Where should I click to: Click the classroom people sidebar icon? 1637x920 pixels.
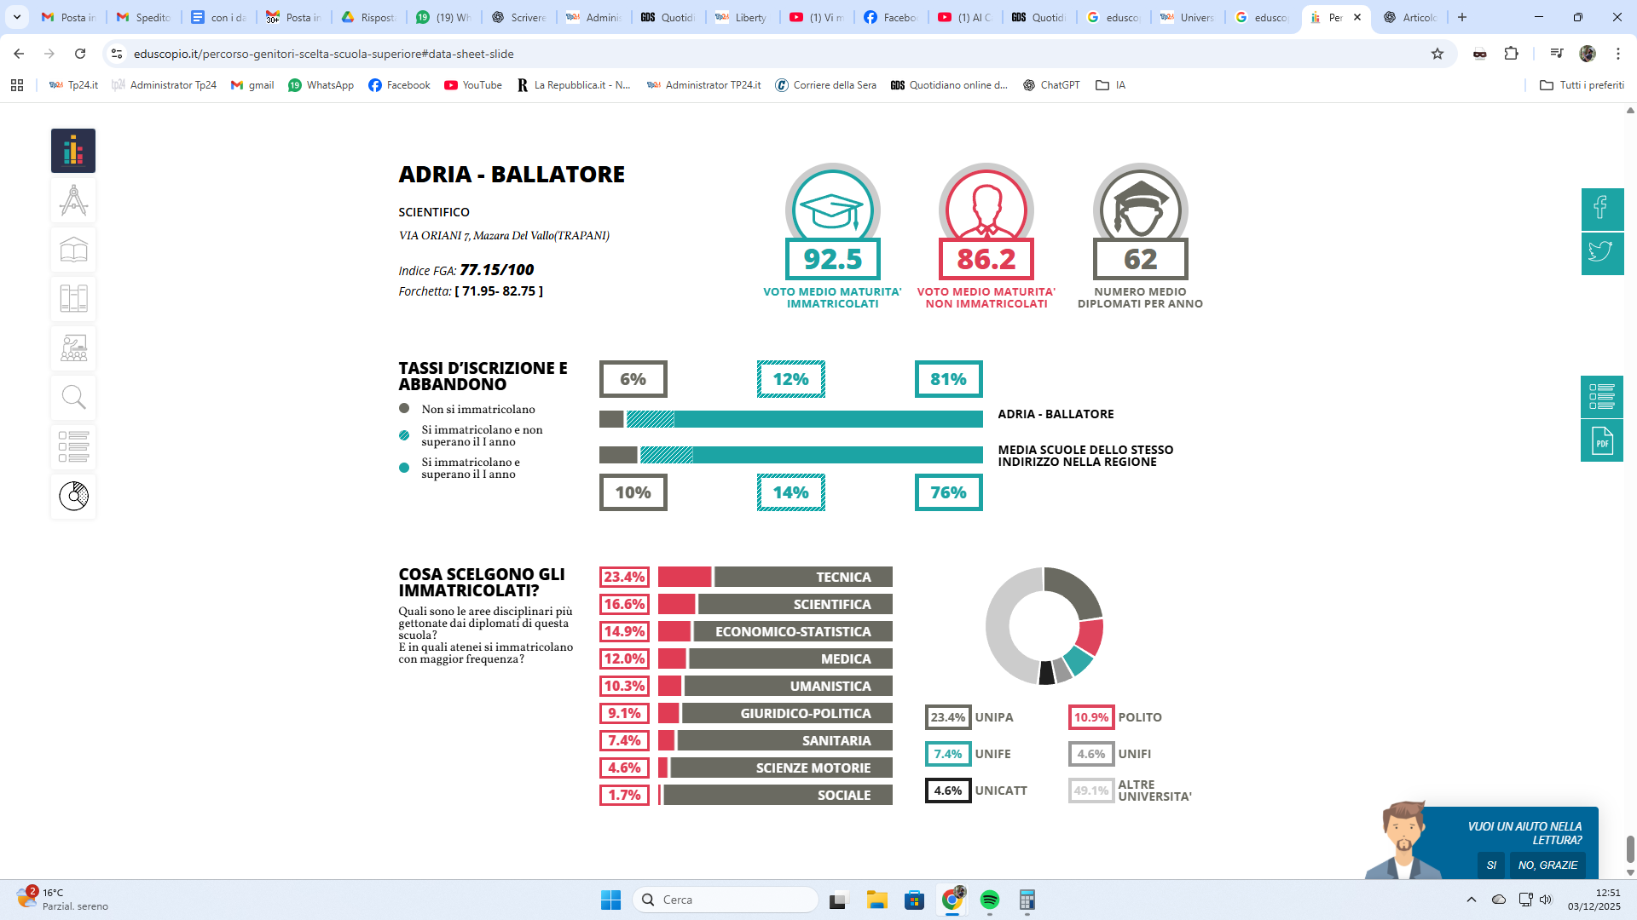point(73,348)
